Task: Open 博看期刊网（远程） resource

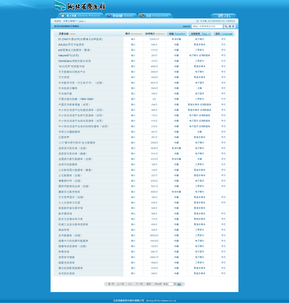Action: 70,181
